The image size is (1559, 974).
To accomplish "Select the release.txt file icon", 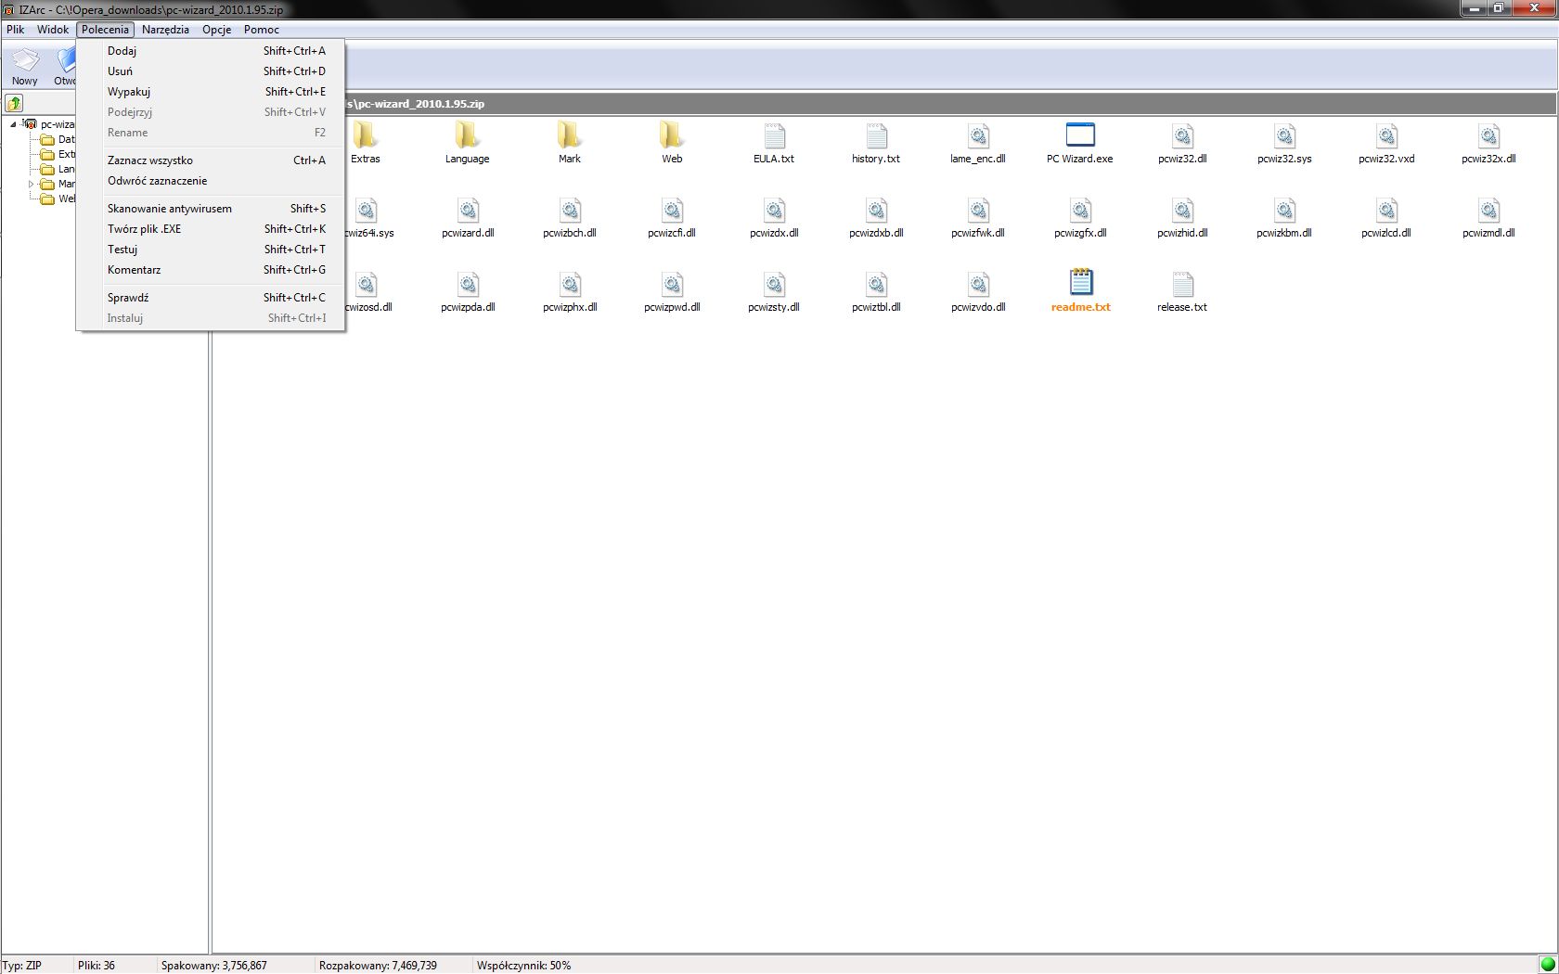I will click(1182, 284).
